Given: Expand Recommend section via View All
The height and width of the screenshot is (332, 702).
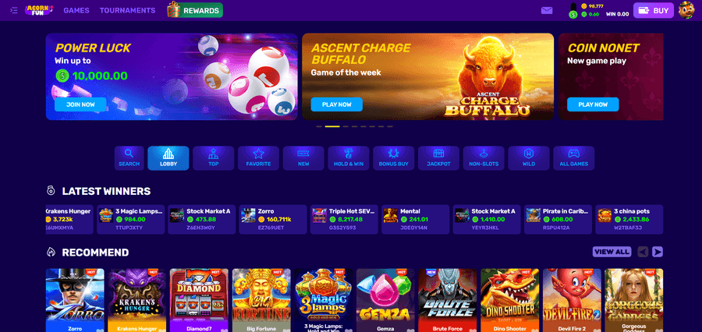Looking at the screenshot, I should point(612,252).
